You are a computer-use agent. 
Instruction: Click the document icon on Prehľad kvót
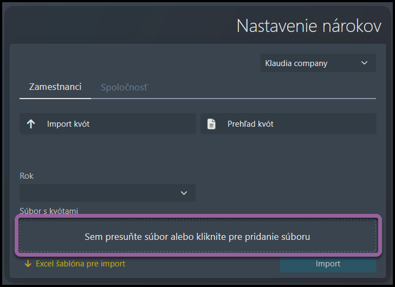[x=211, y=124]
